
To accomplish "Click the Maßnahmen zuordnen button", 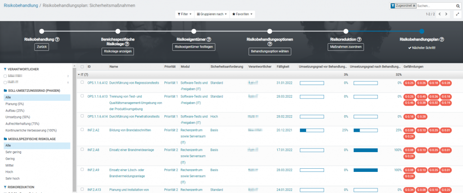I will (x=345, y=47).
